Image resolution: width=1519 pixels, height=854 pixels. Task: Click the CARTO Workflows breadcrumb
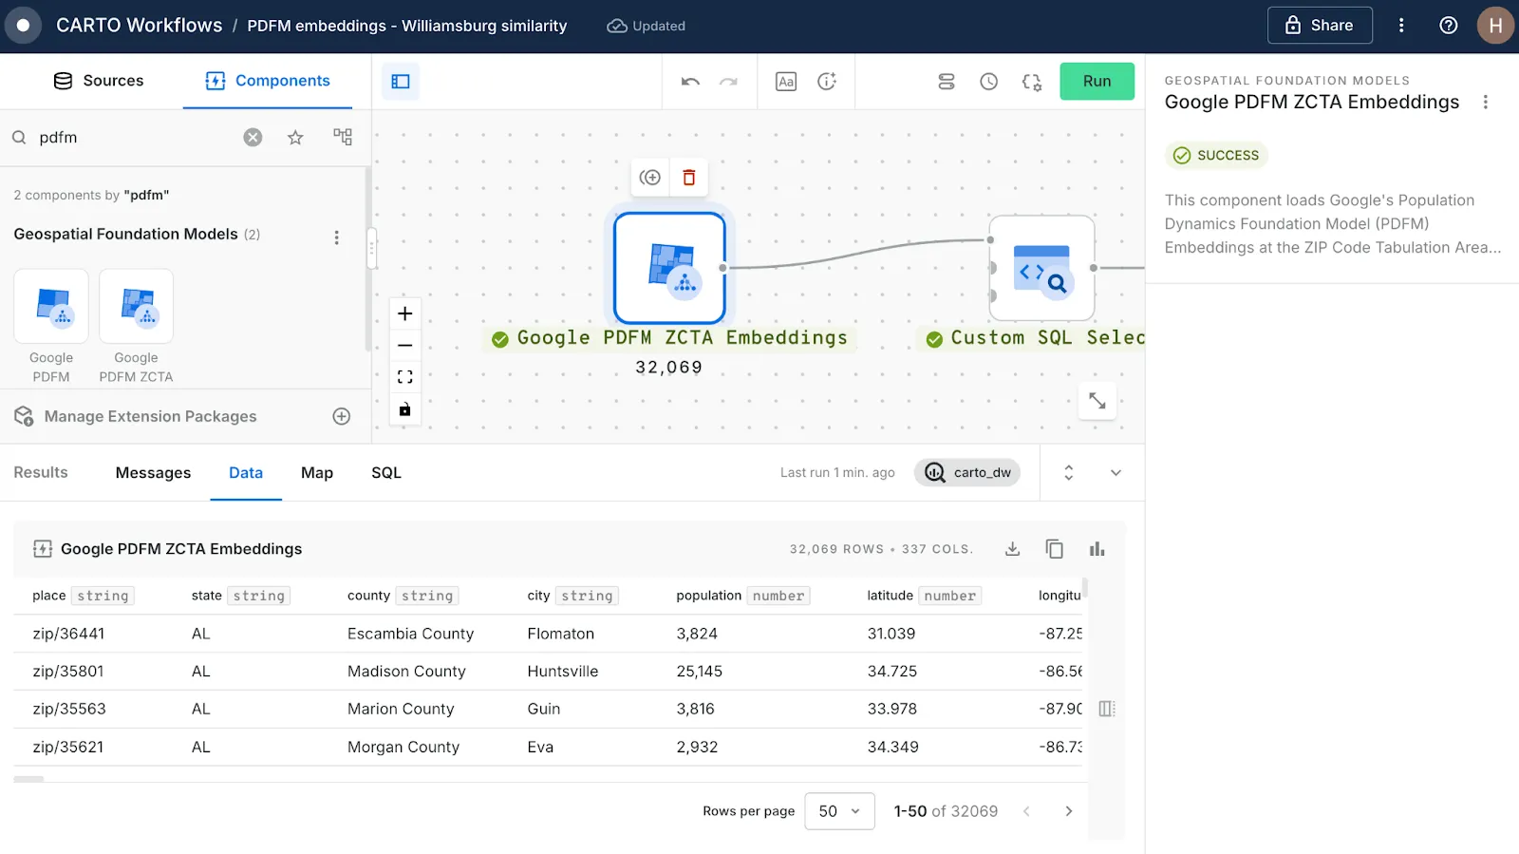click(x=139, y=26)
